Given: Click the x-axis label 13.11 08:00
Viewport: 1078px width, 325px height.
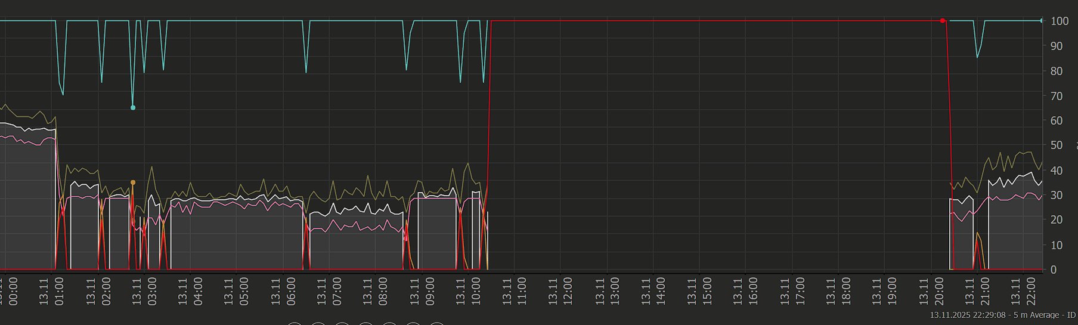Looking at the screenshot, I should click(x=375, y=291).
